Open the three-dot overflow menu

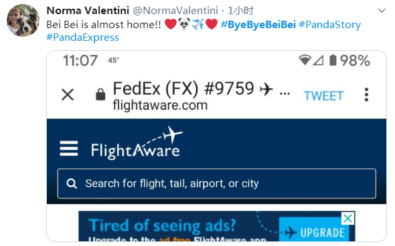[x=366, y=94]
